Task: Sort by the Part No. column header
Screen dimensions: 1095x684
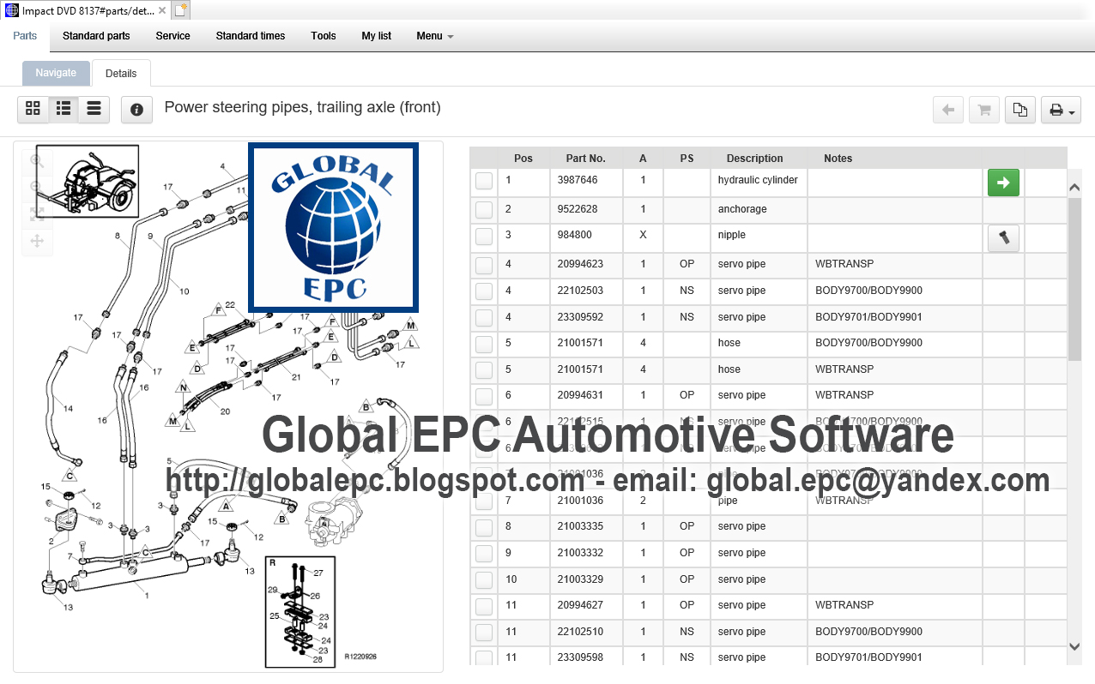Action: pyautogui.click(x=586, y=159)
